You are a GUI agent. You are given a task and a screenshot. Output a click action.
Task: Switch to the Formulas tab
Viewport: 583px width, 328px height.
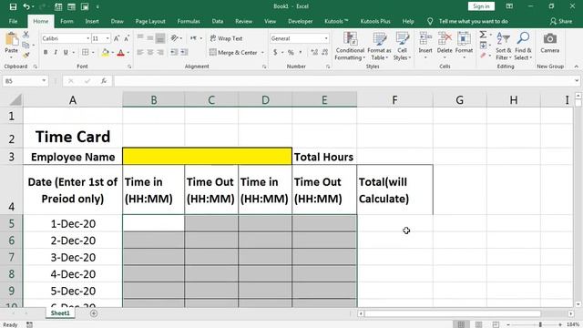[189, 21]
